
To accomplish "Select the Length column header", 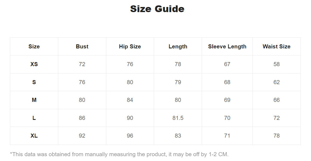I will (x=178, y=46).
